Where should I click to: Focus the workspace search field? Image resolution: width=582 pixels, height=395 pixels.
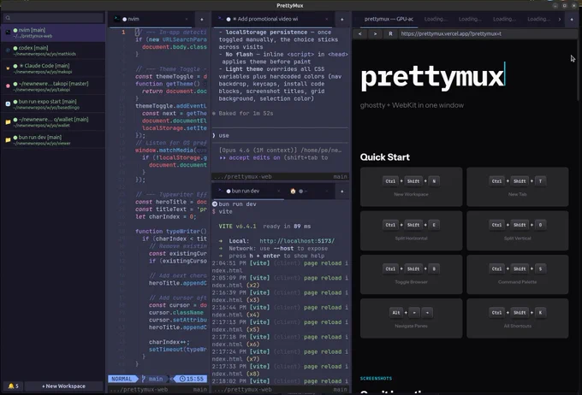click(x=53, y=17)
